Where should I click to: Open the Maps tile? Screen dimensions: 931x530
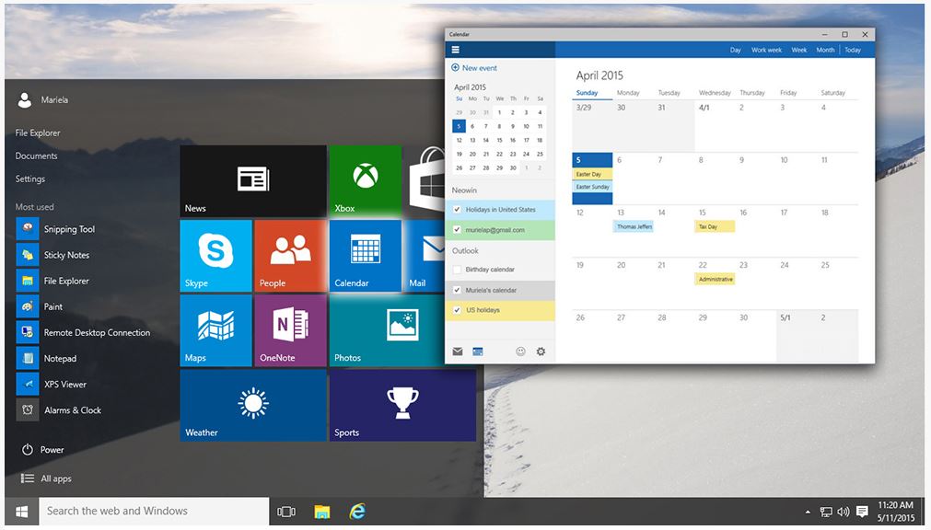coord(216,330)
